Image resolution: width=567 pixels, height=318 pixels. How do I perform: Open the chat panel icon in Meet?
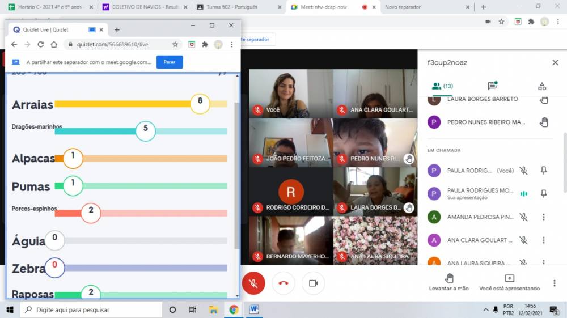coord(492,86)
